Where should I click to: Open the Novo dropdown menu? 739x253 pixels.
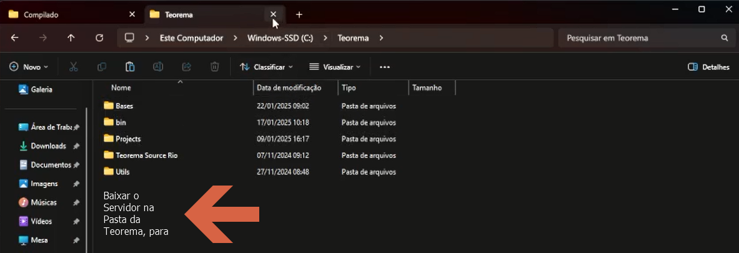[x=29, y=67]
